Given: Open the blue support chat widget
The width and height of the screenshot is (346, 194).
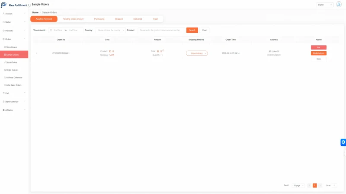Looking at the screenshot, I should (x=343, y=142).
